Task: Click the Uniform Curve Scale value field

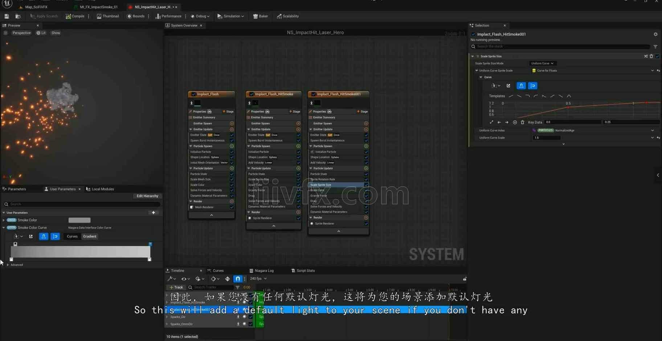Action: (547, 138)
